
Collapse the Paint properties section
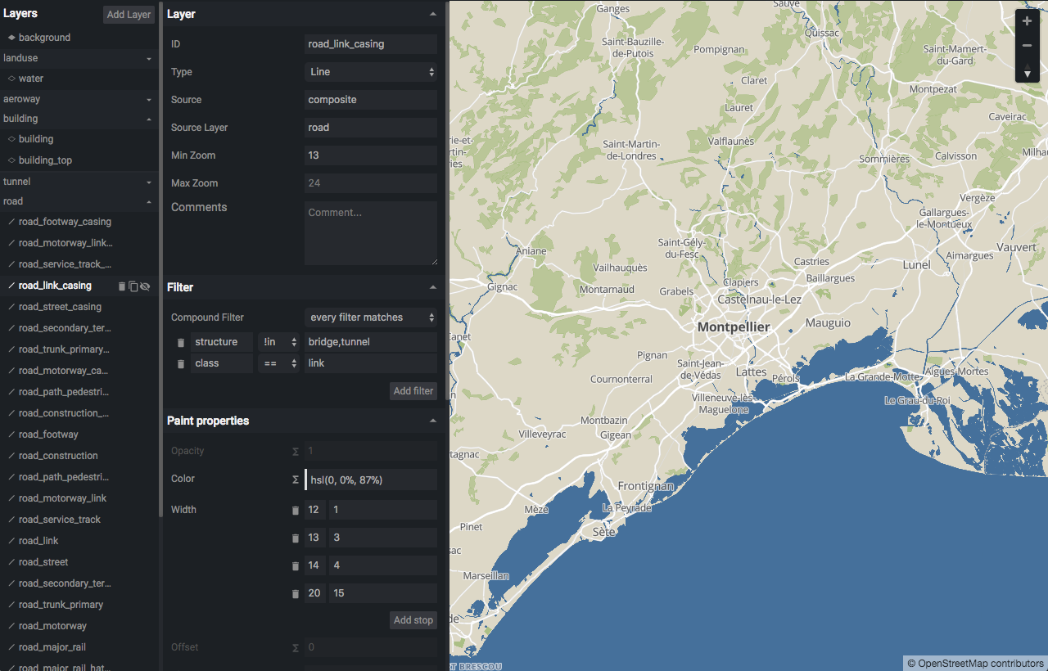pyautogui.click(x=432, y=420)
